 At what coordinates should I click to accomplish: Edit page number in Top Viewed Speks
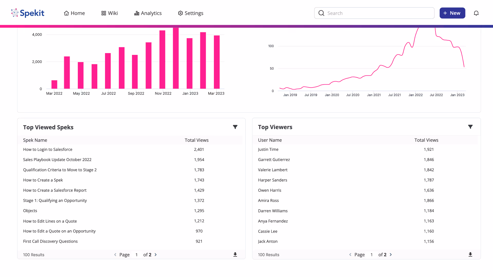pyautogui.click(x=137, y=255)
